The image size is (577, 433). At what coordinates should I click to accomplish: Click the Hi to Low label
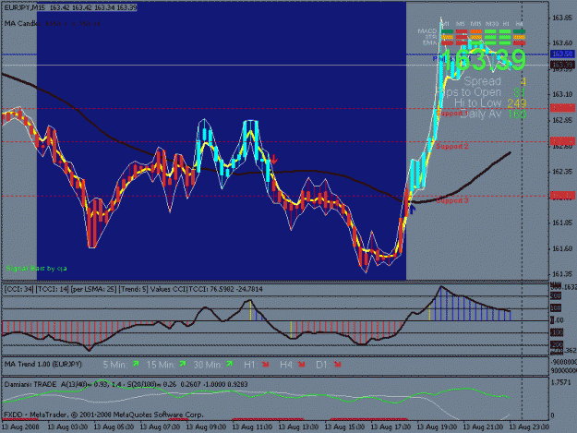coord(477,103)
